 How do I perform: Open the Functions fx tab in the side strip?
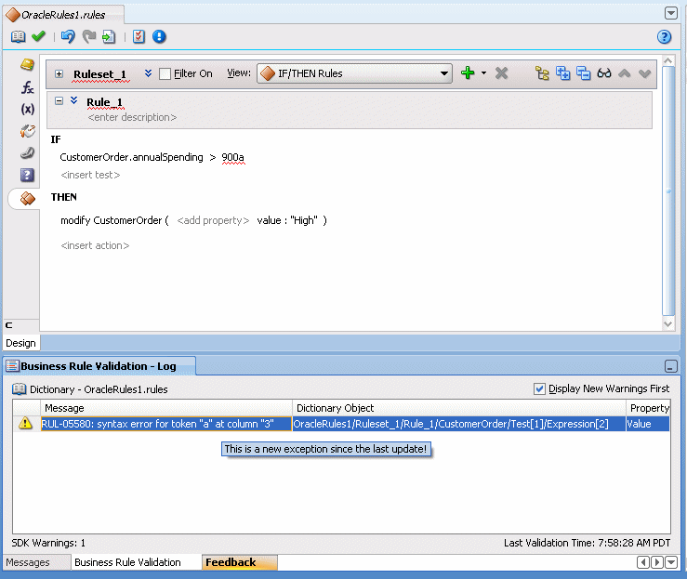coord(27,87)
